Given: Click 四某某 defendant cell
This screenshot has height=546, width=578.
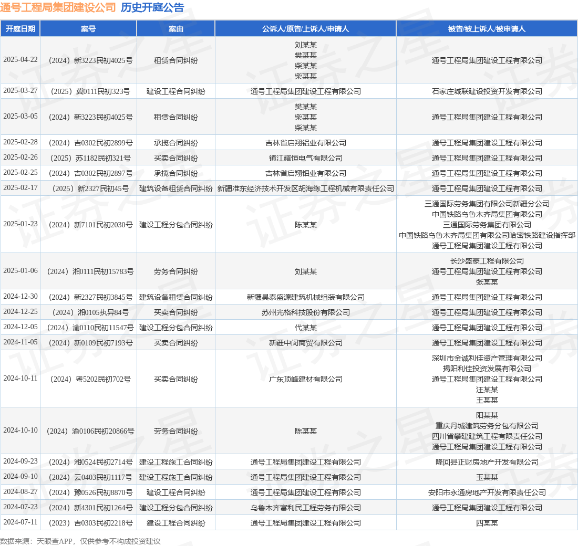Looking at the screenshot, I should (487, 523).
